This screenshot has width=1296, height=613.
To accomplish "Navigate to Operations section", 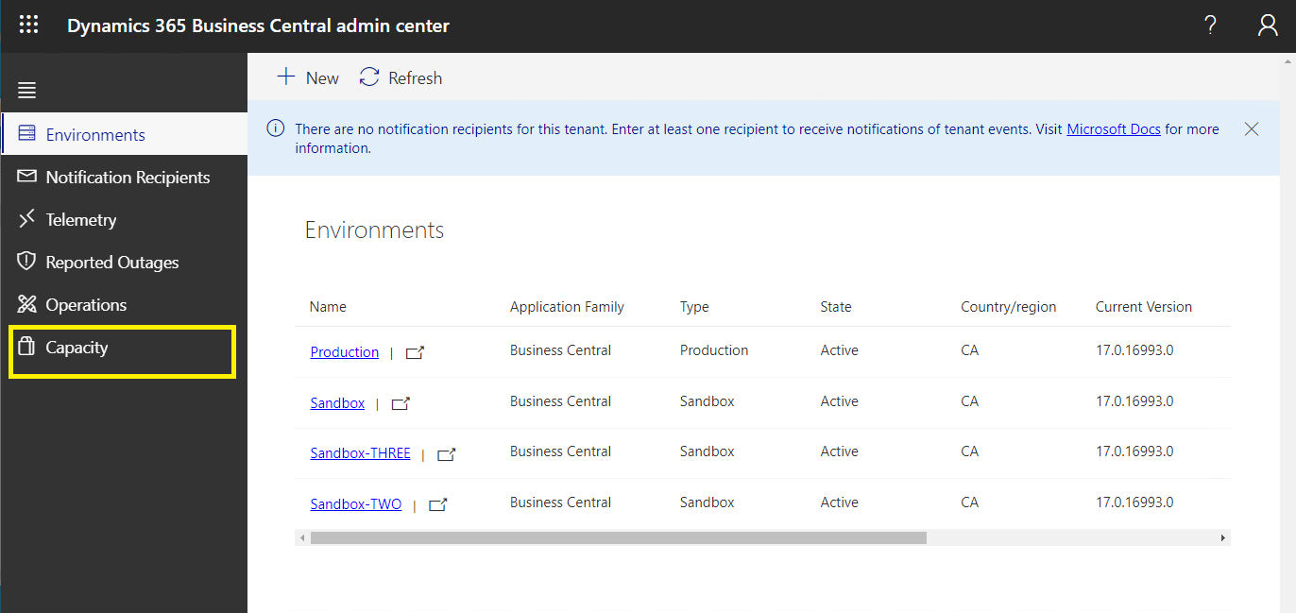I will [124, 304].
